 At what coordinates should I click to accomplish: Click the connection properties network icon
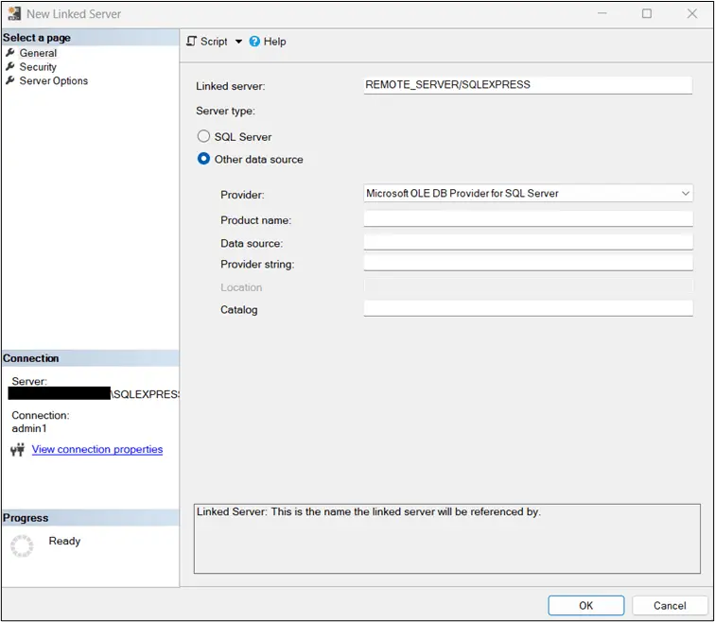coord(17,450)
